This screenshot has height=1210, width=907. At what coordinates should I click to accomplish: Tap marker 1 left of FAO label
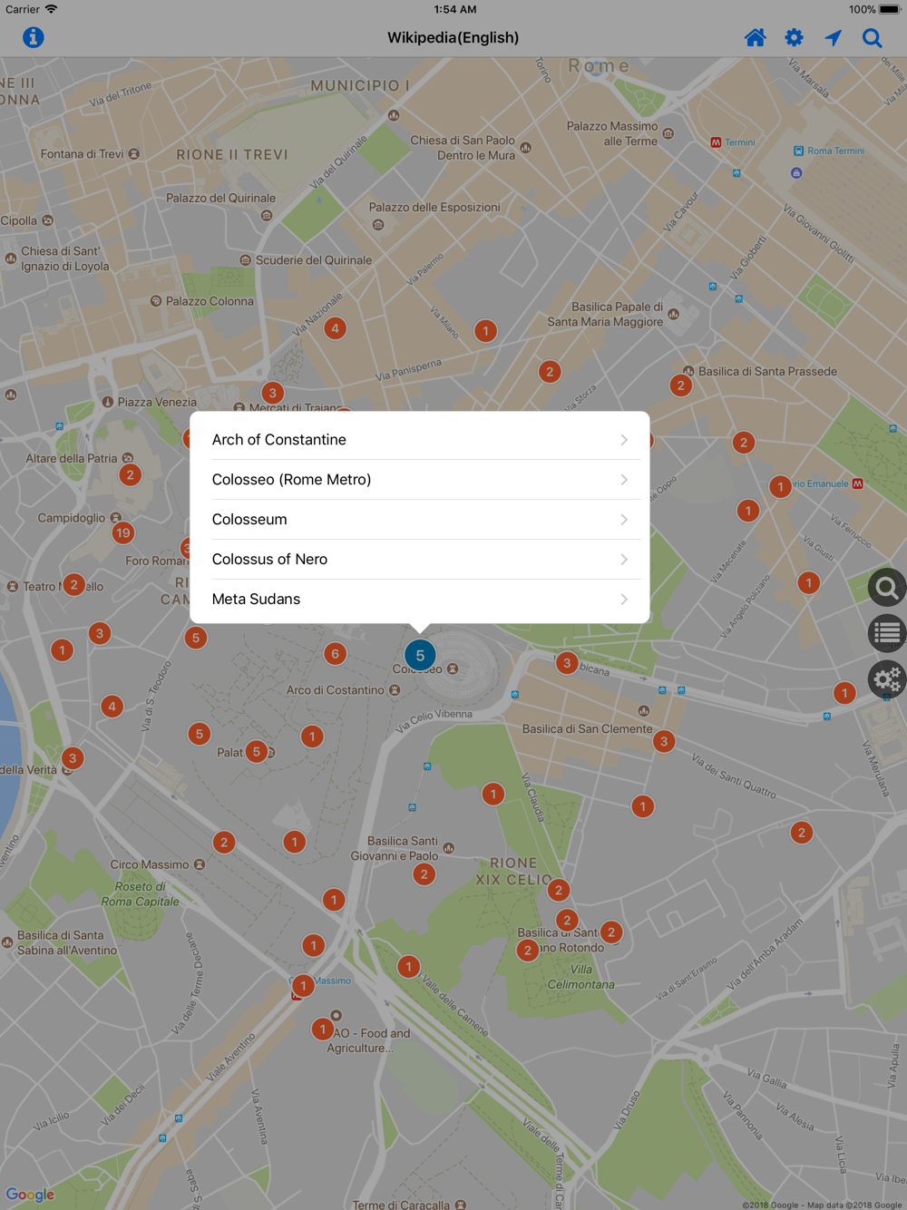(322, 1029)
